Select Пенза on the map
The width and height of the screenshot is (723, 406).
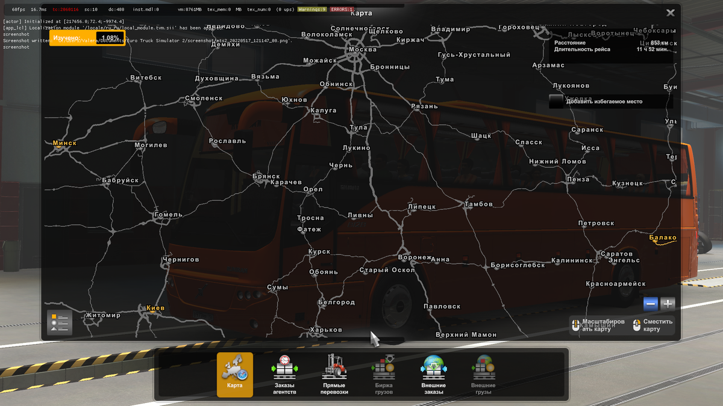[578, 179]
